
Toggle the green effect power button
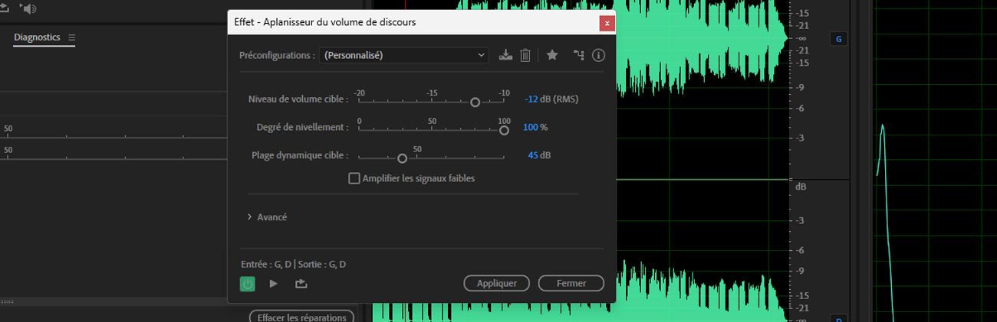247,284
